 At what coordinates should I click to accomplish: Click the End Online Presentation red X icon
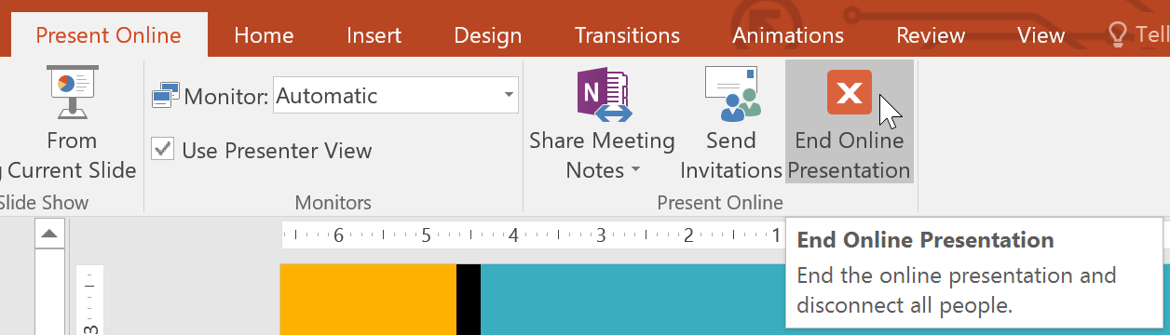point(850,93)
